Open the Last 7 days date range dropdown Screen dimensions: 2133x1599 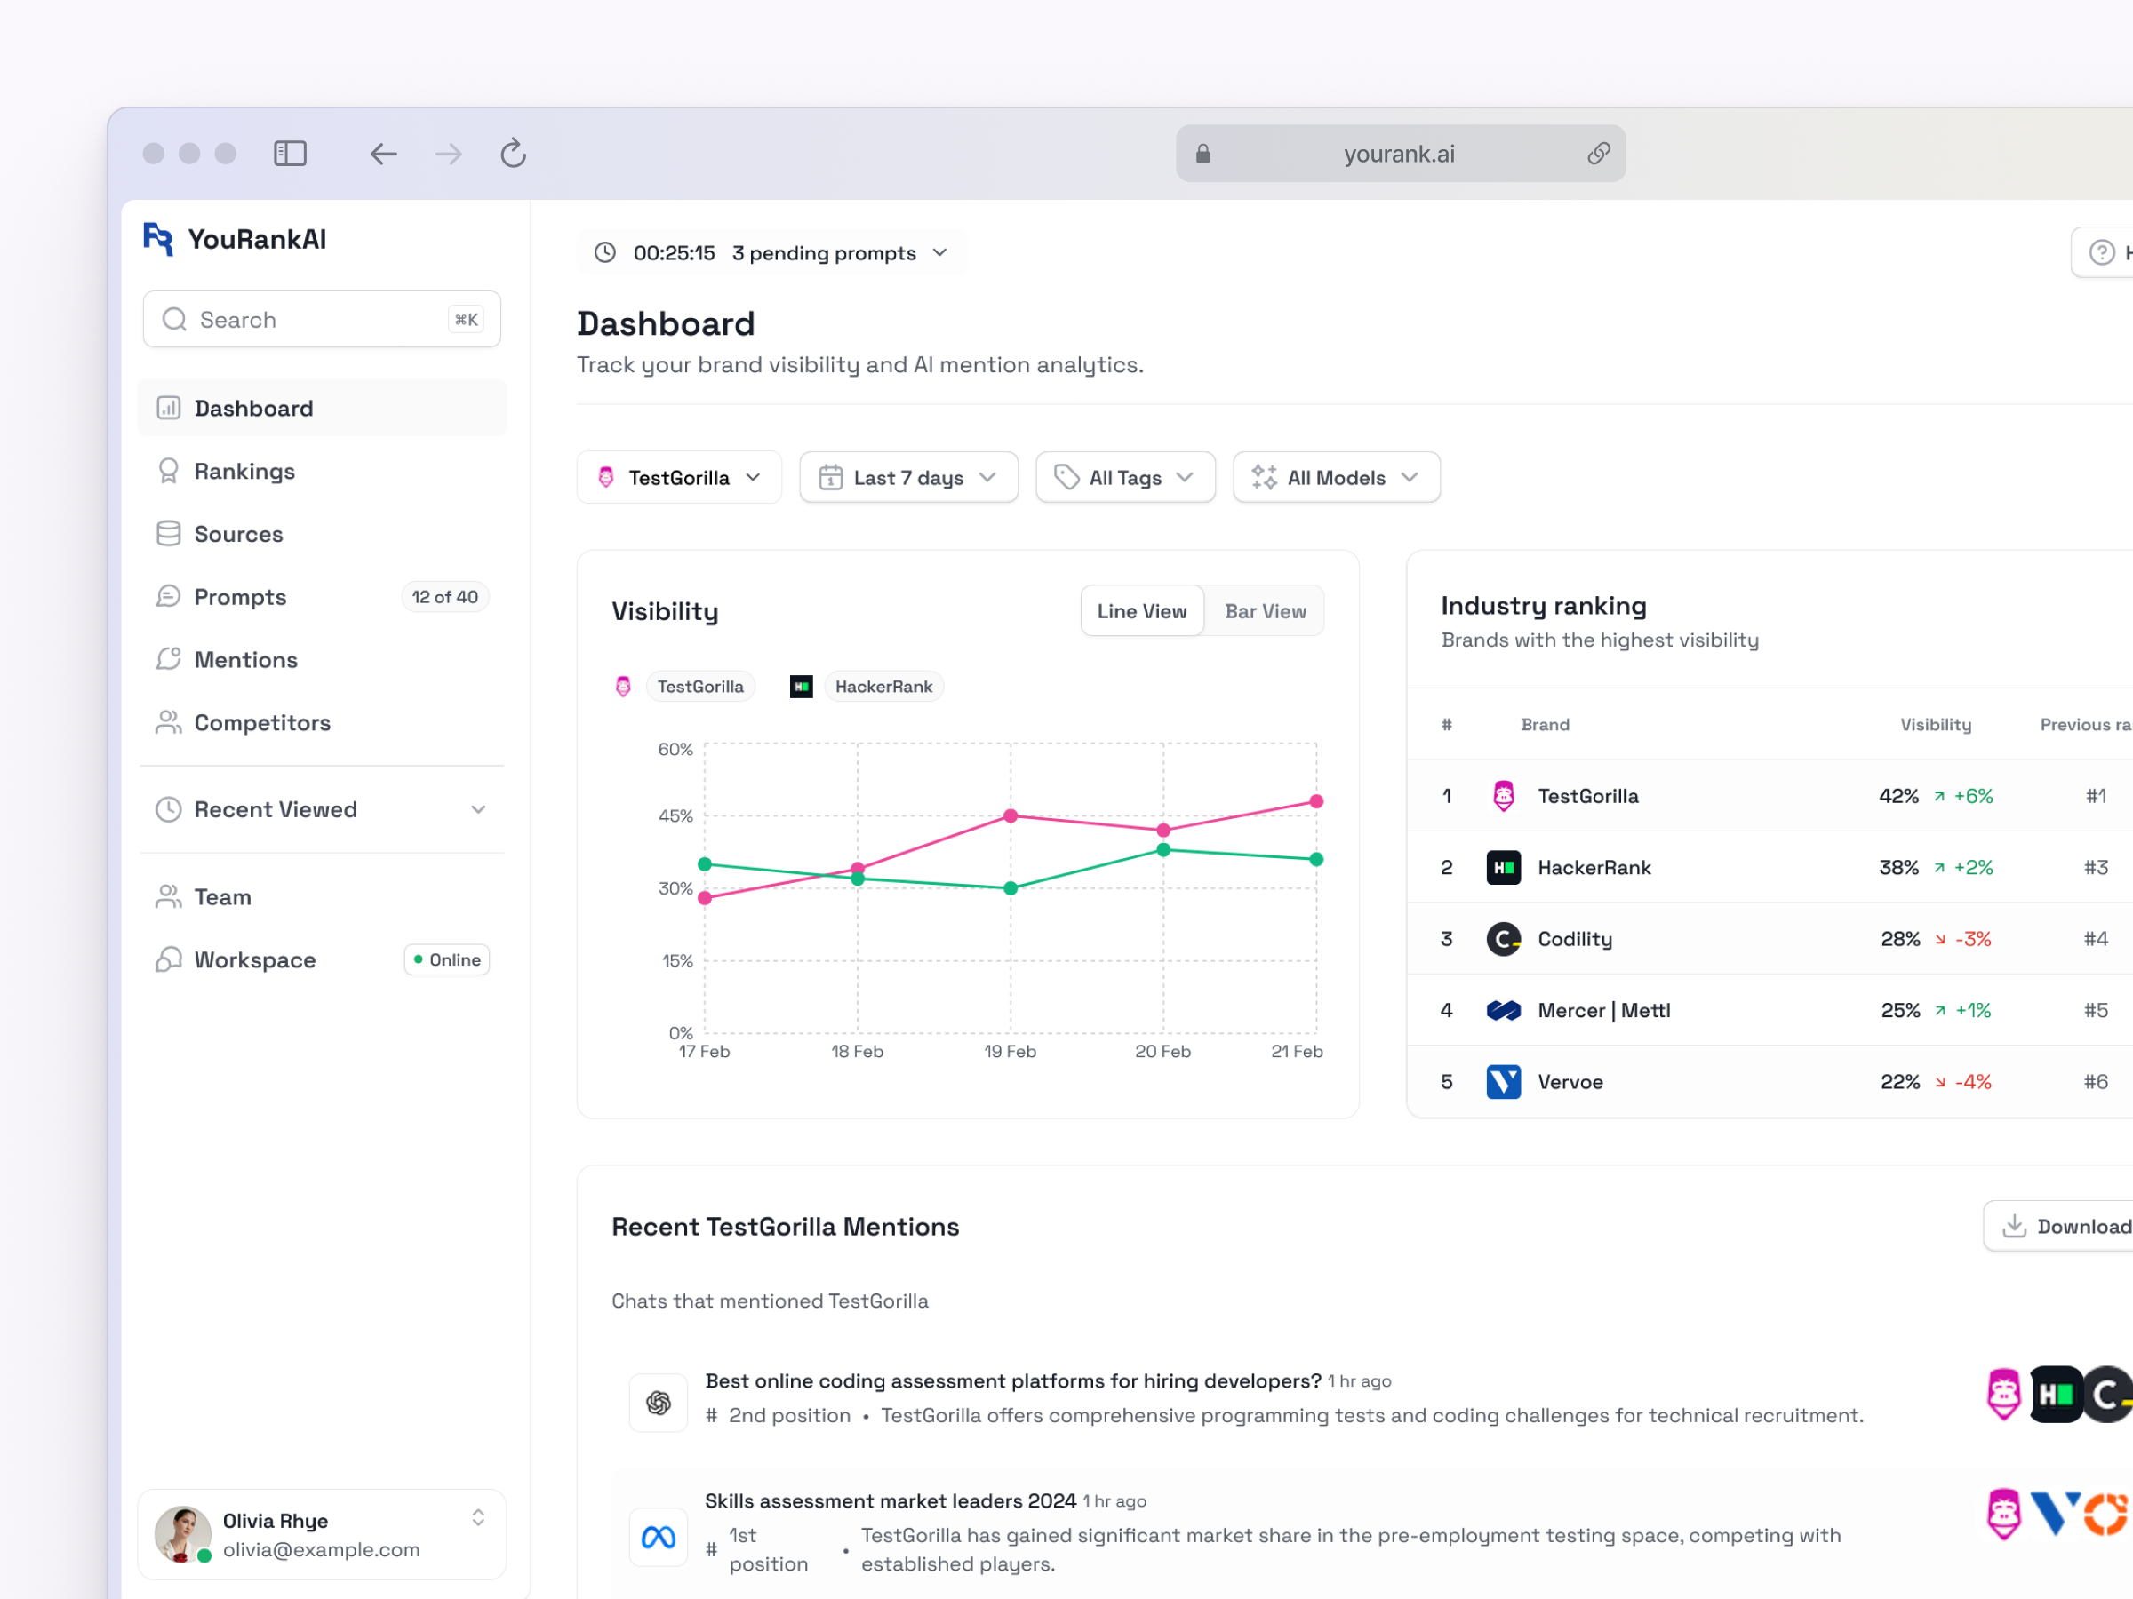(907, 476)
